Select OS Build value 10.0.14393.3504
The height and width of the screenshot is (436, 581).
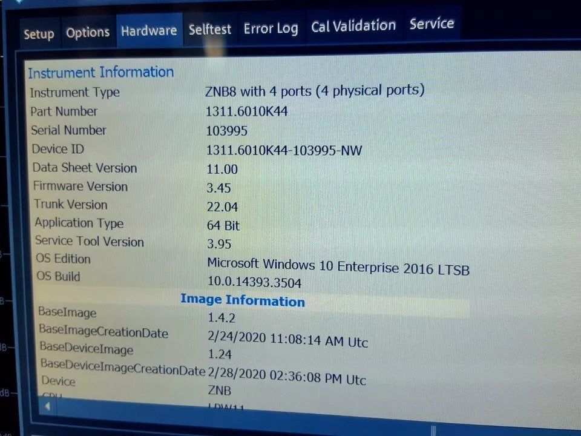pos(255,282)
